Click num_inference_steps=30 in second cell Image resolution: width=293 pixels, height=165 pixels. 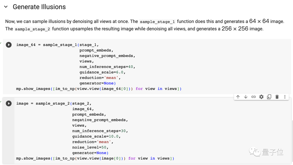tap(100, 131)
